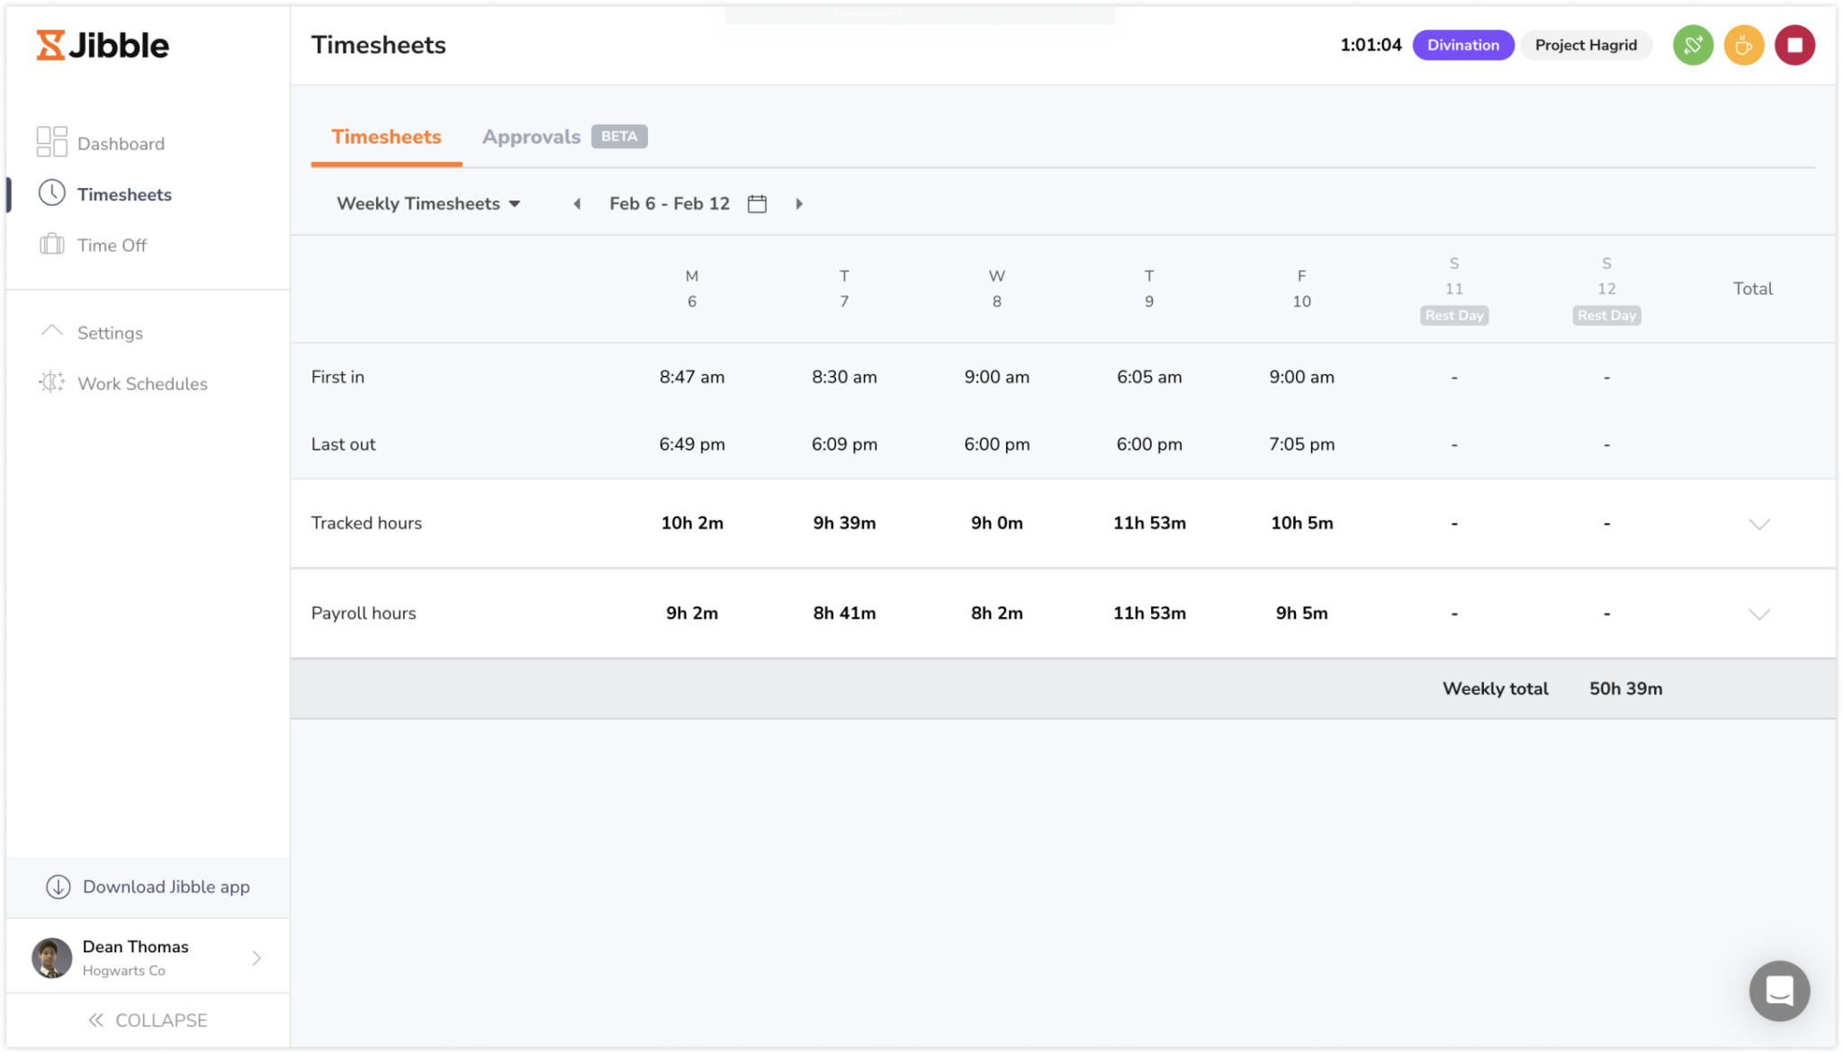Click the Divination activity badge
1843x1054 pixels.
(x=1462, y=44)
